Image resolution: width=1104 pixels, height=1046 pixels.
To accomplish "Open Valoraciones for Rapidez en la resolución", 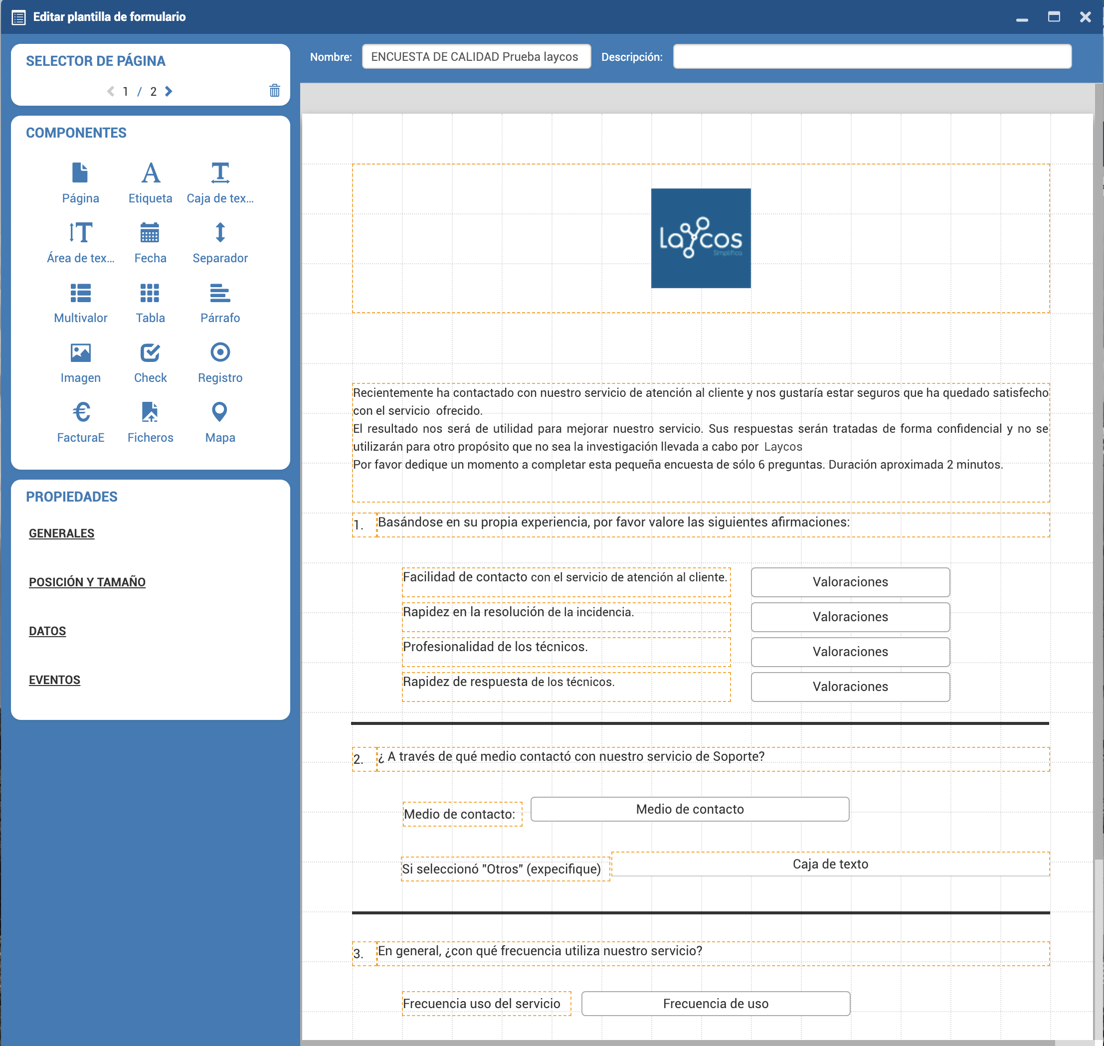I will pos(850,617).
